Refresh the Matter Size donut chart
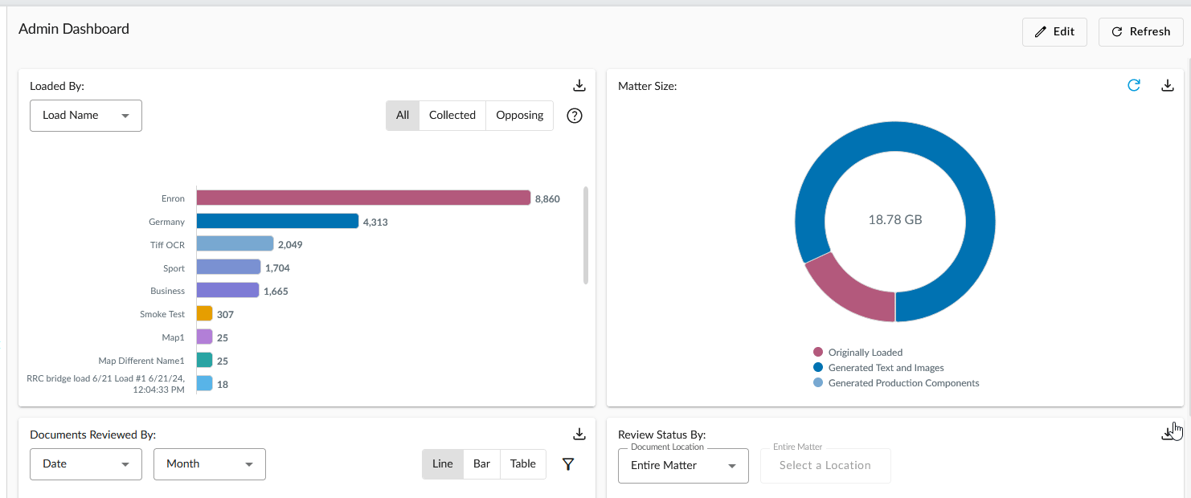 [1134, 84]
